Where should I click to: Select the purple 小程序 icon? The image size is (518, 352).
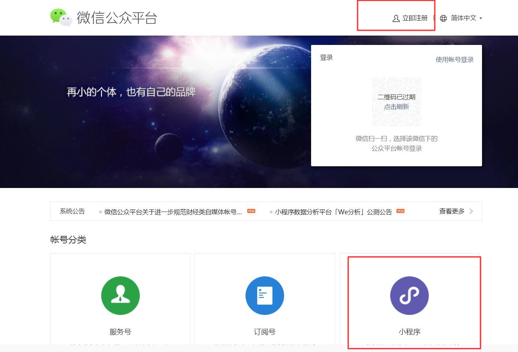[x=409, y=295]
